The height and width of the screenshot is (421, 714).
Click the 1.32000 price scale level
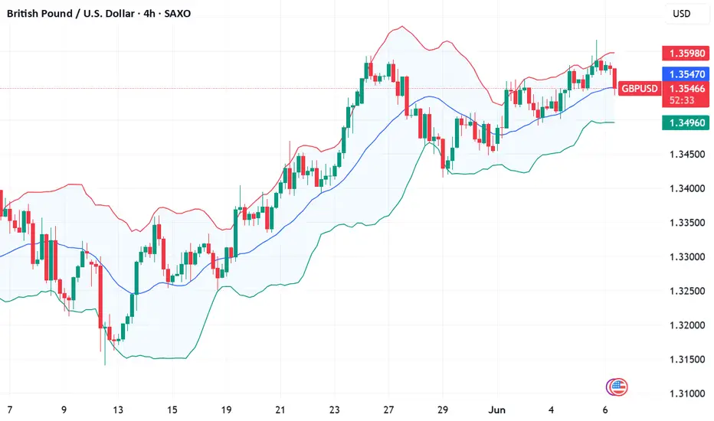click(686, 325)
